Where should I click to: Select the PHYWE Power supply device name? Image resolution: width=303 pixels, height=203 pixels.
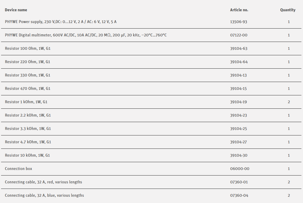[x=61, y=22]
